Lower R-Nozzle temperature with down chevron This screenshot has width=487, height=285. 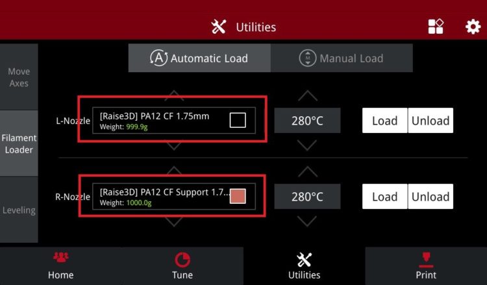point(308,221)
